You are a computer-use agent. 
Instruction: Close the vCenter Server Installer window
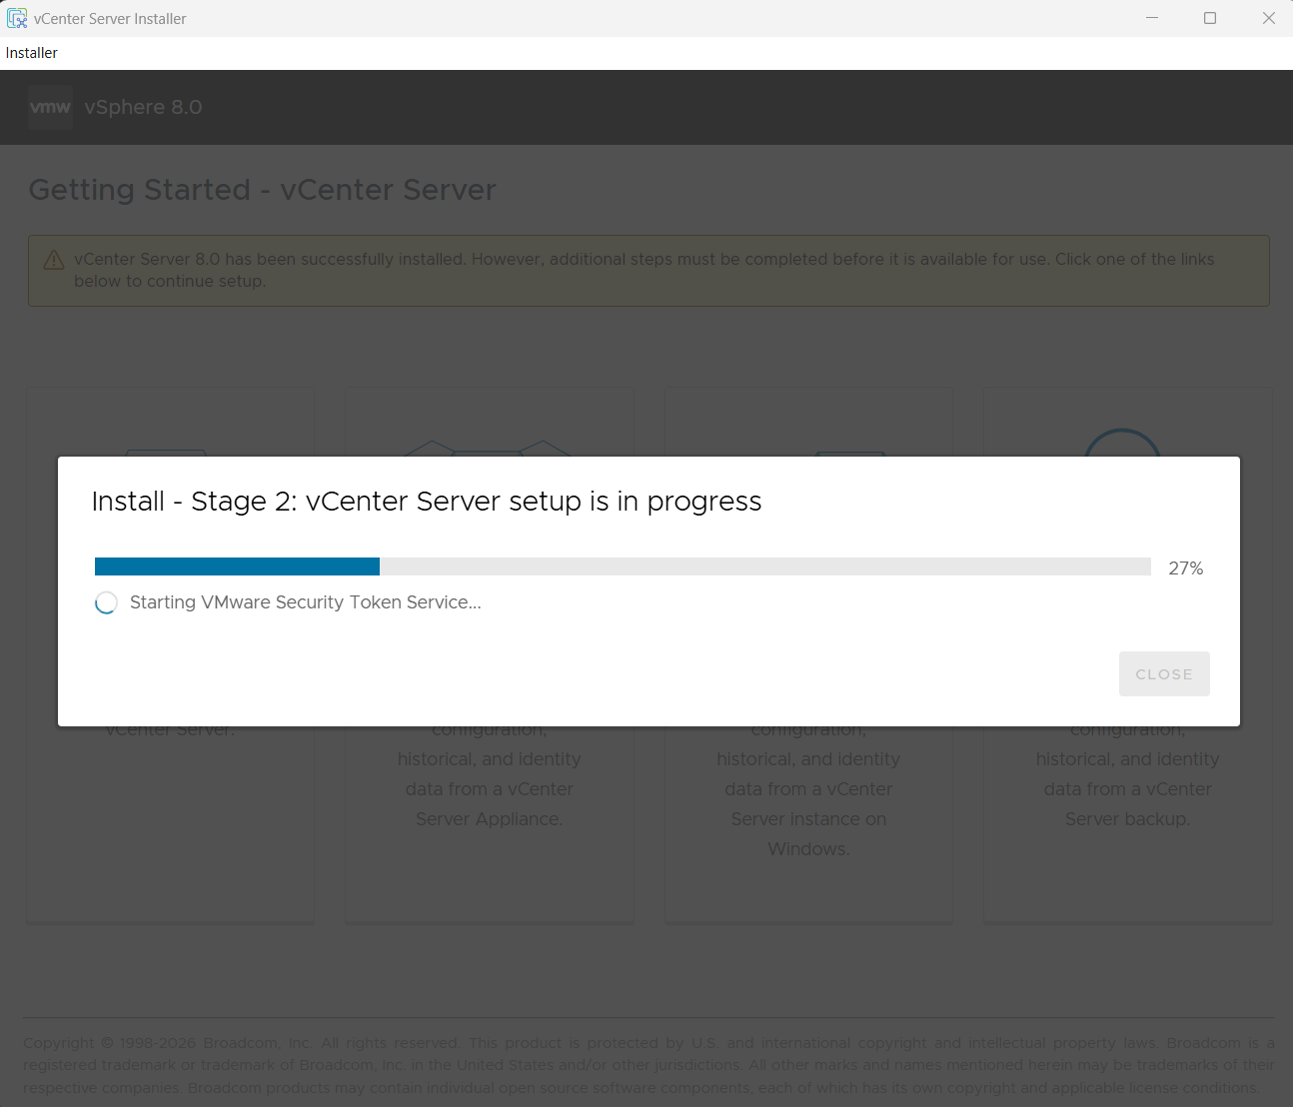coord(1268,18)
